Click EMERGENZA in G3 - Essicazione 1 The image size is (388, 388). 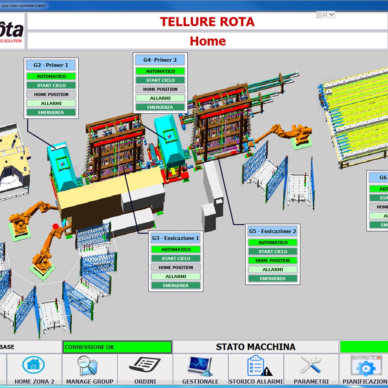coord(176,286)
